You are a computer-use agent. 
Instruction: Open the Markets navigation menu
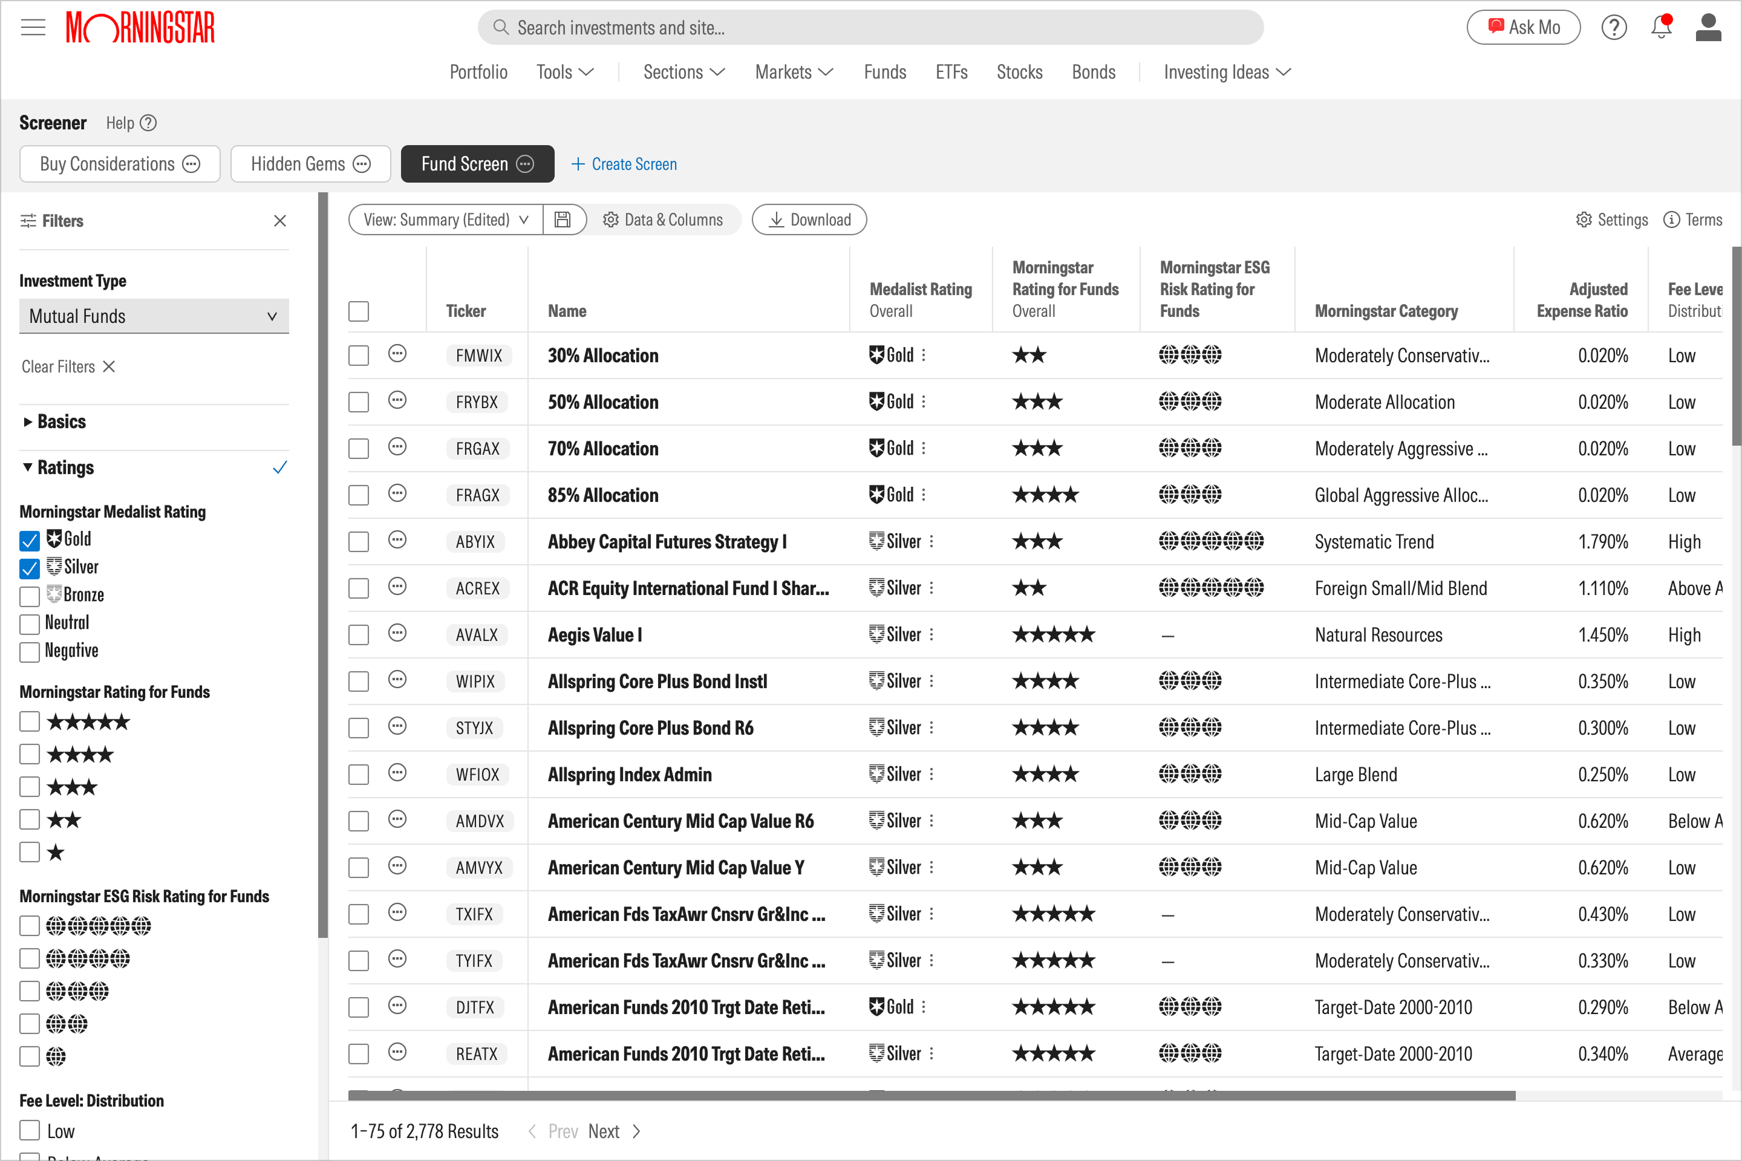click(x=793, y=73)
